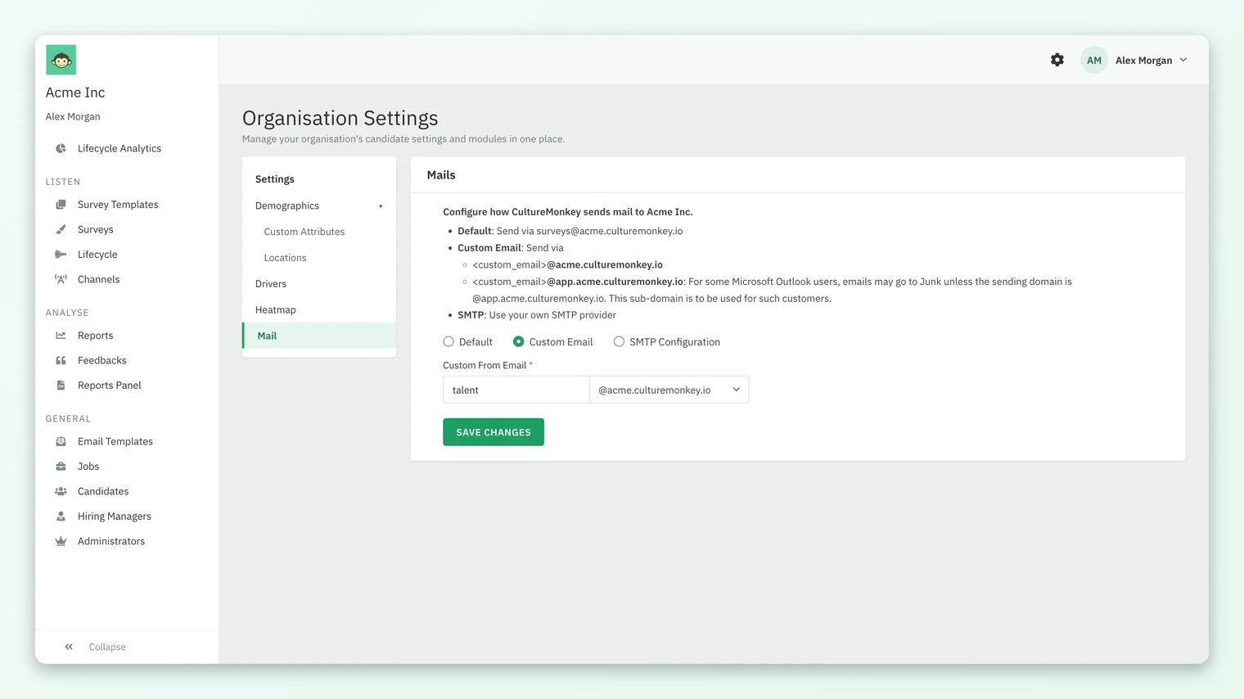Select the Custom Email radio option
Screen dimensions: 1244x699
click(518, 341)
